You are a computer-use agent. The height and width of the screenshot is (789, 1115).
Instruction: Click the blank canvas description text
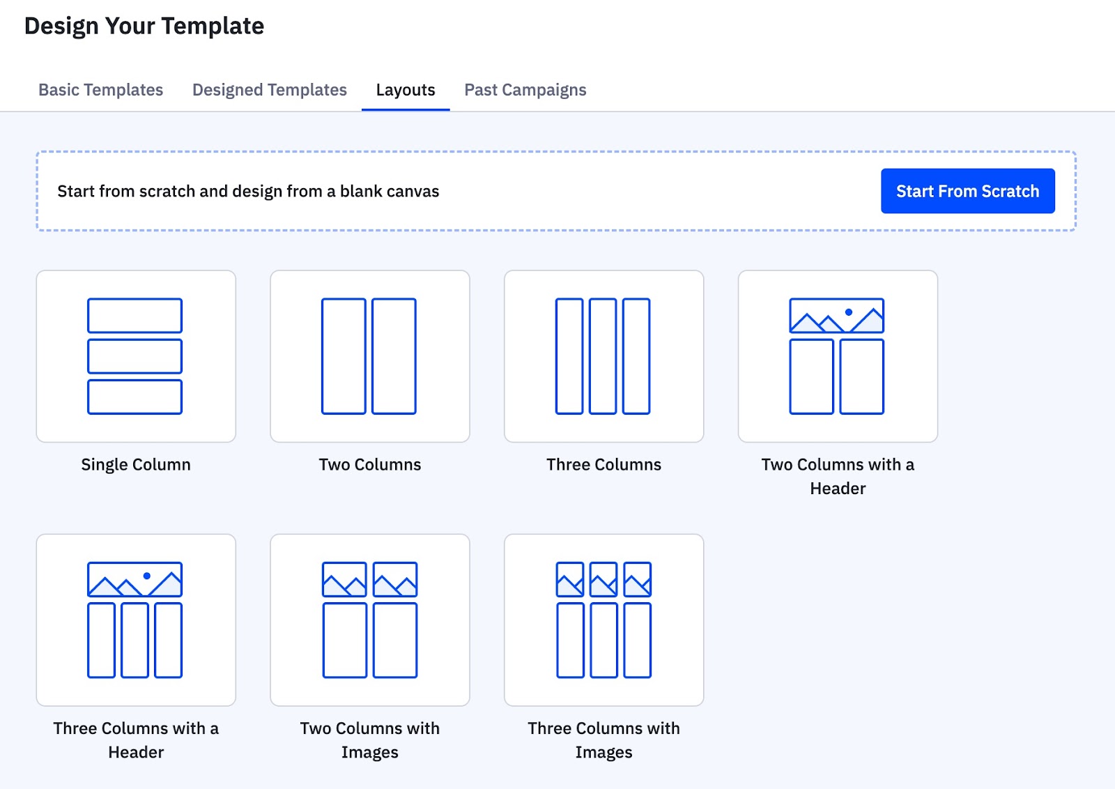click(x=248, y=192)
